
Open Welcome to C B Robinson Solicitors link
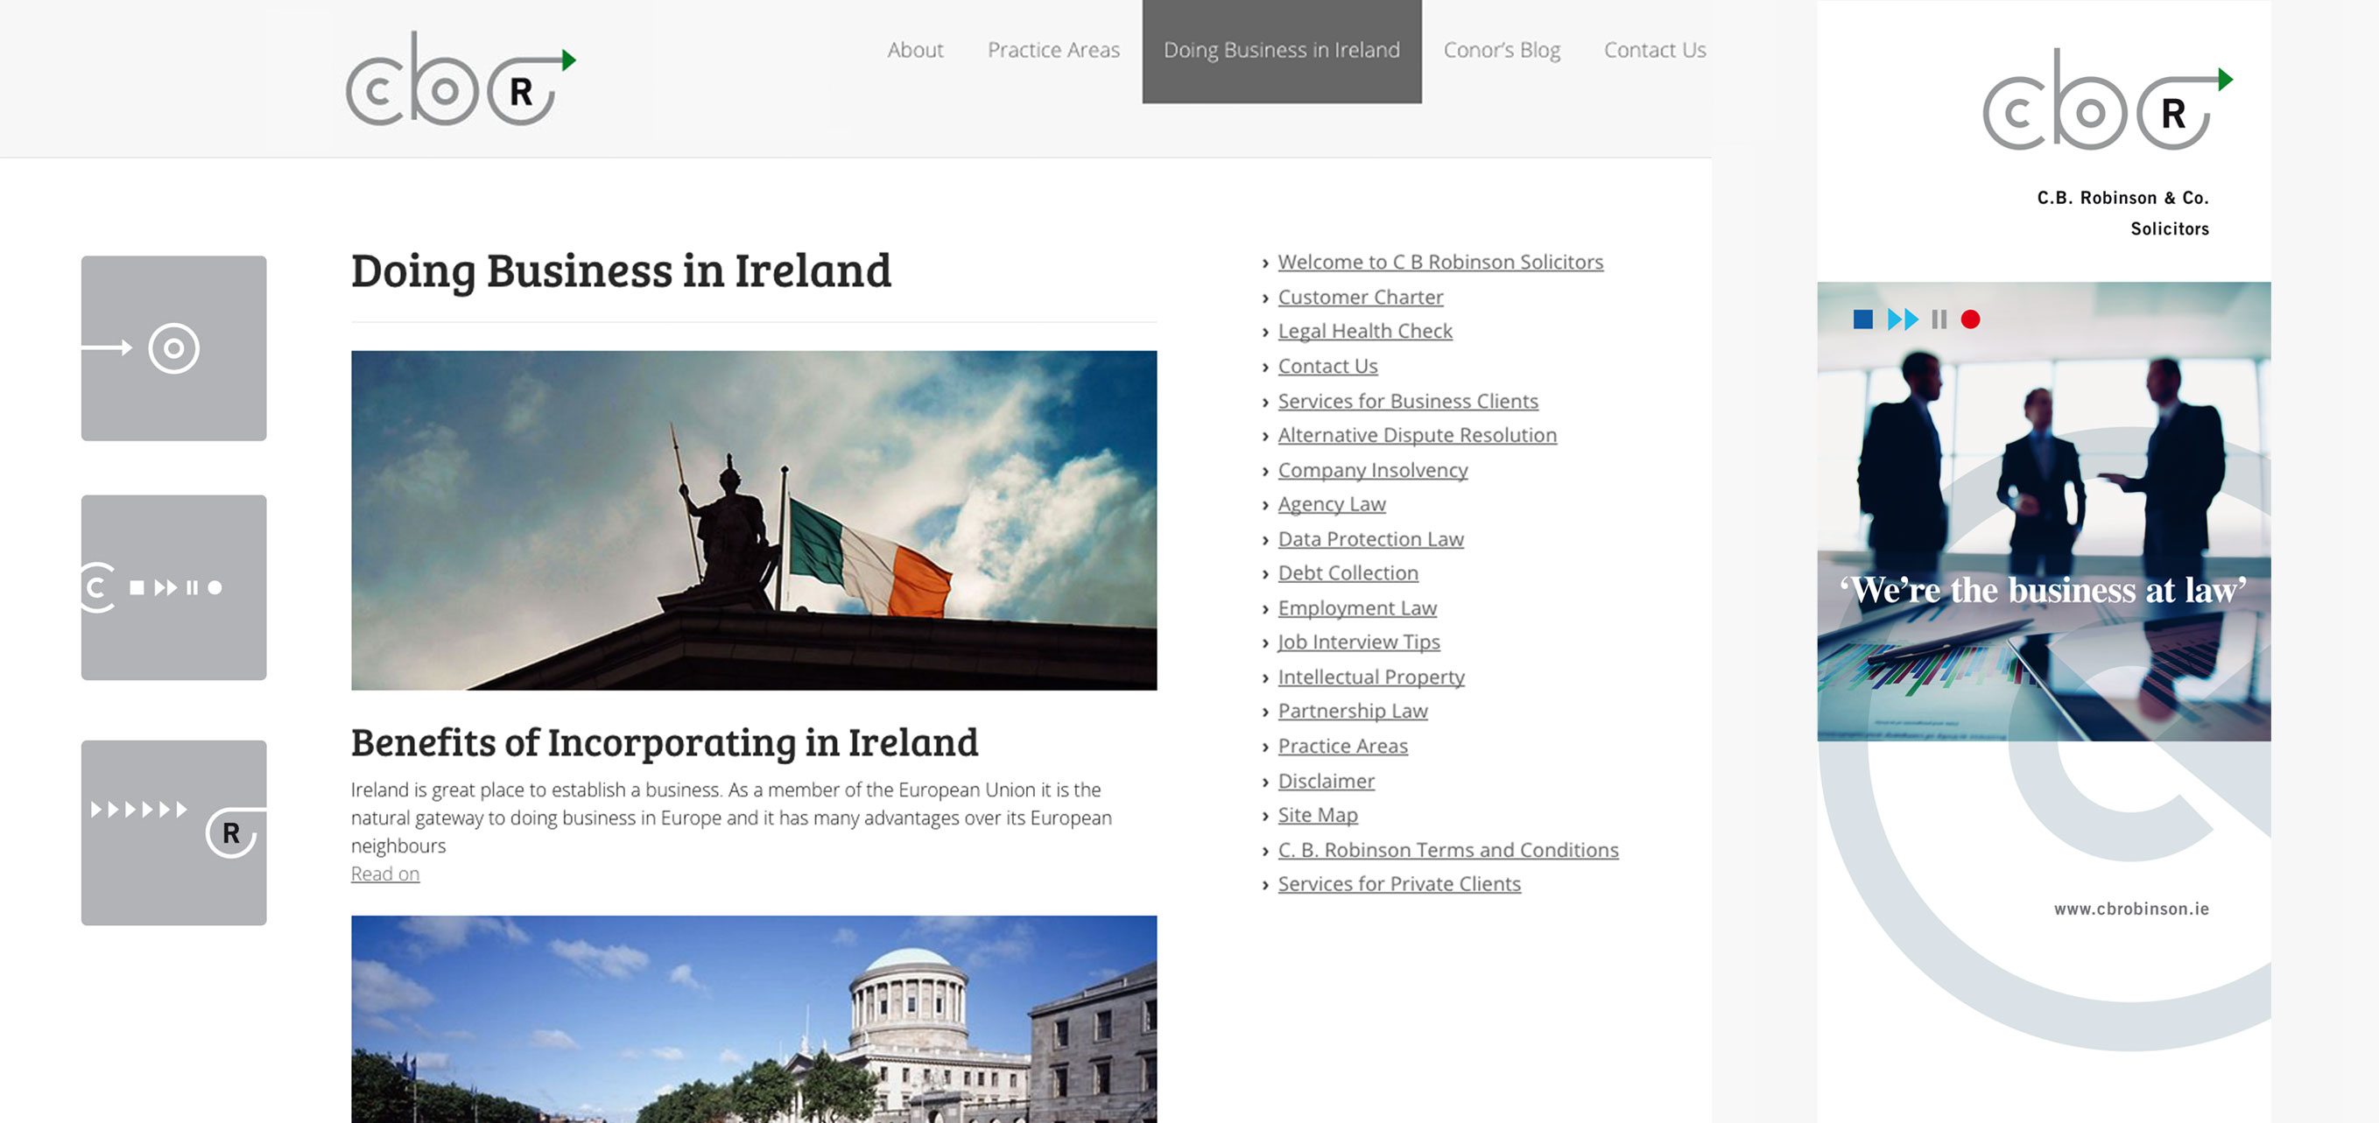pos(1439,263)
